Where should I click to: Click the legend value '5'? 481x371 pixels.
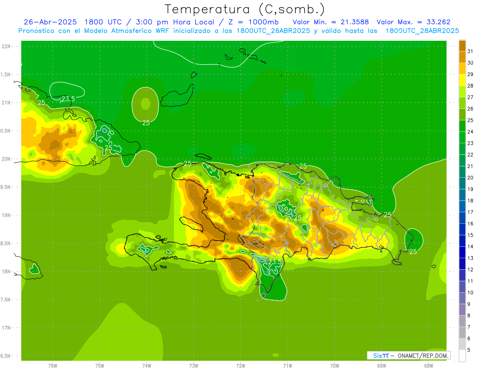tap(469, 350)
